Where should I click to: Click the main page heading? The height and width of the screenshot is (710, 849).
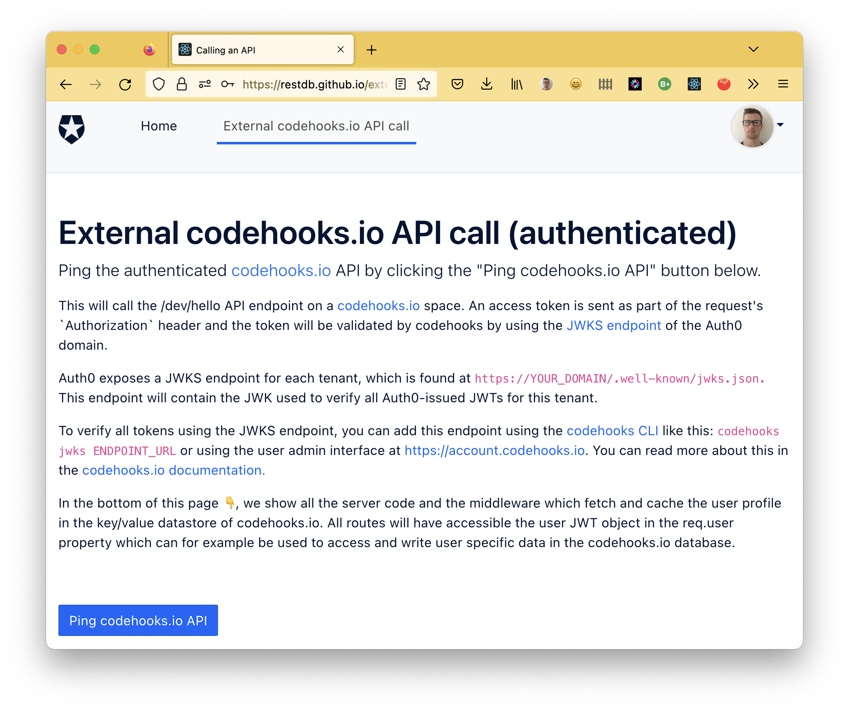(397, 233)
